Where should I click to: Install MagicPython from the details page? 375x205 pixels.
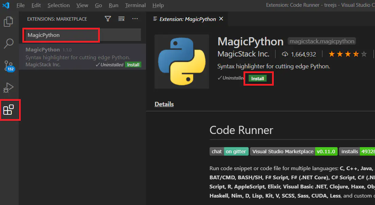257,78
